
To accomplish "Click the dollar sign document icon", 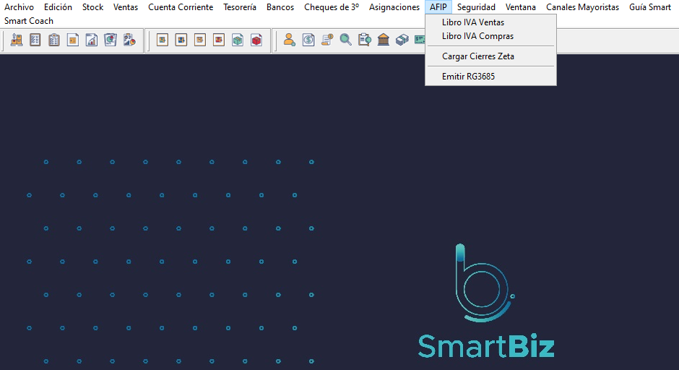I will [x=308, y=40].
